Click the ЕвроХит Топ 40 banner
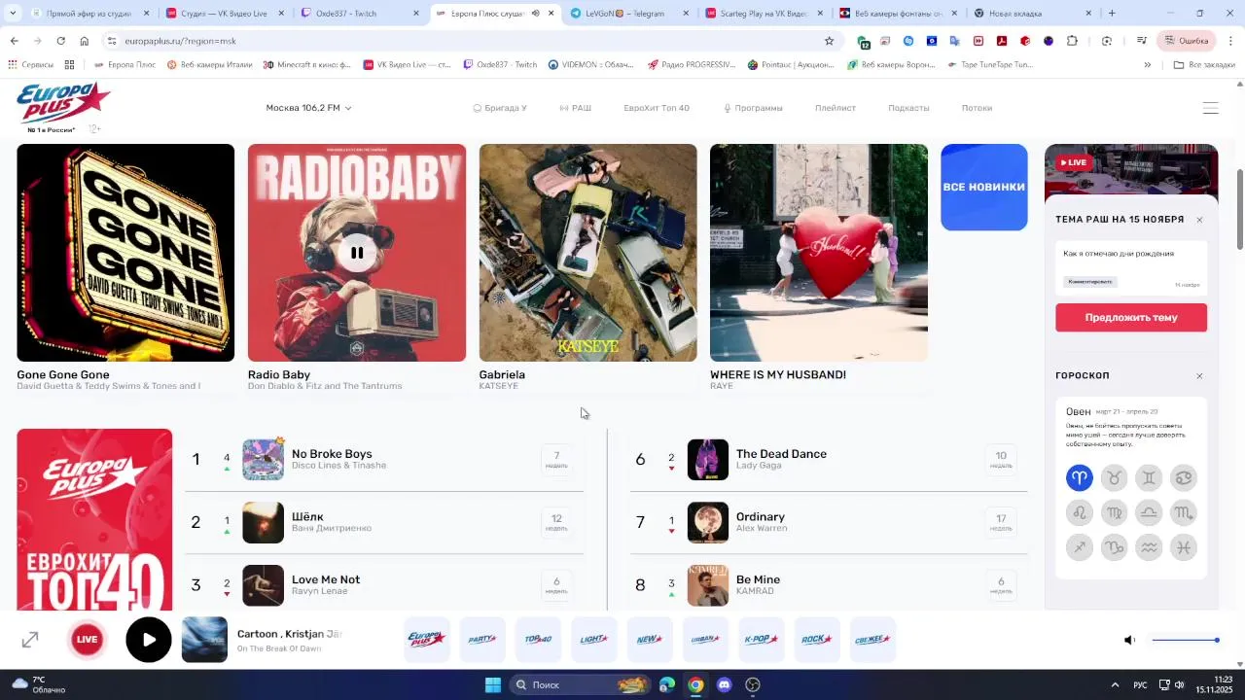Viewport: 1245px width, 700px height. pos(94,519)
